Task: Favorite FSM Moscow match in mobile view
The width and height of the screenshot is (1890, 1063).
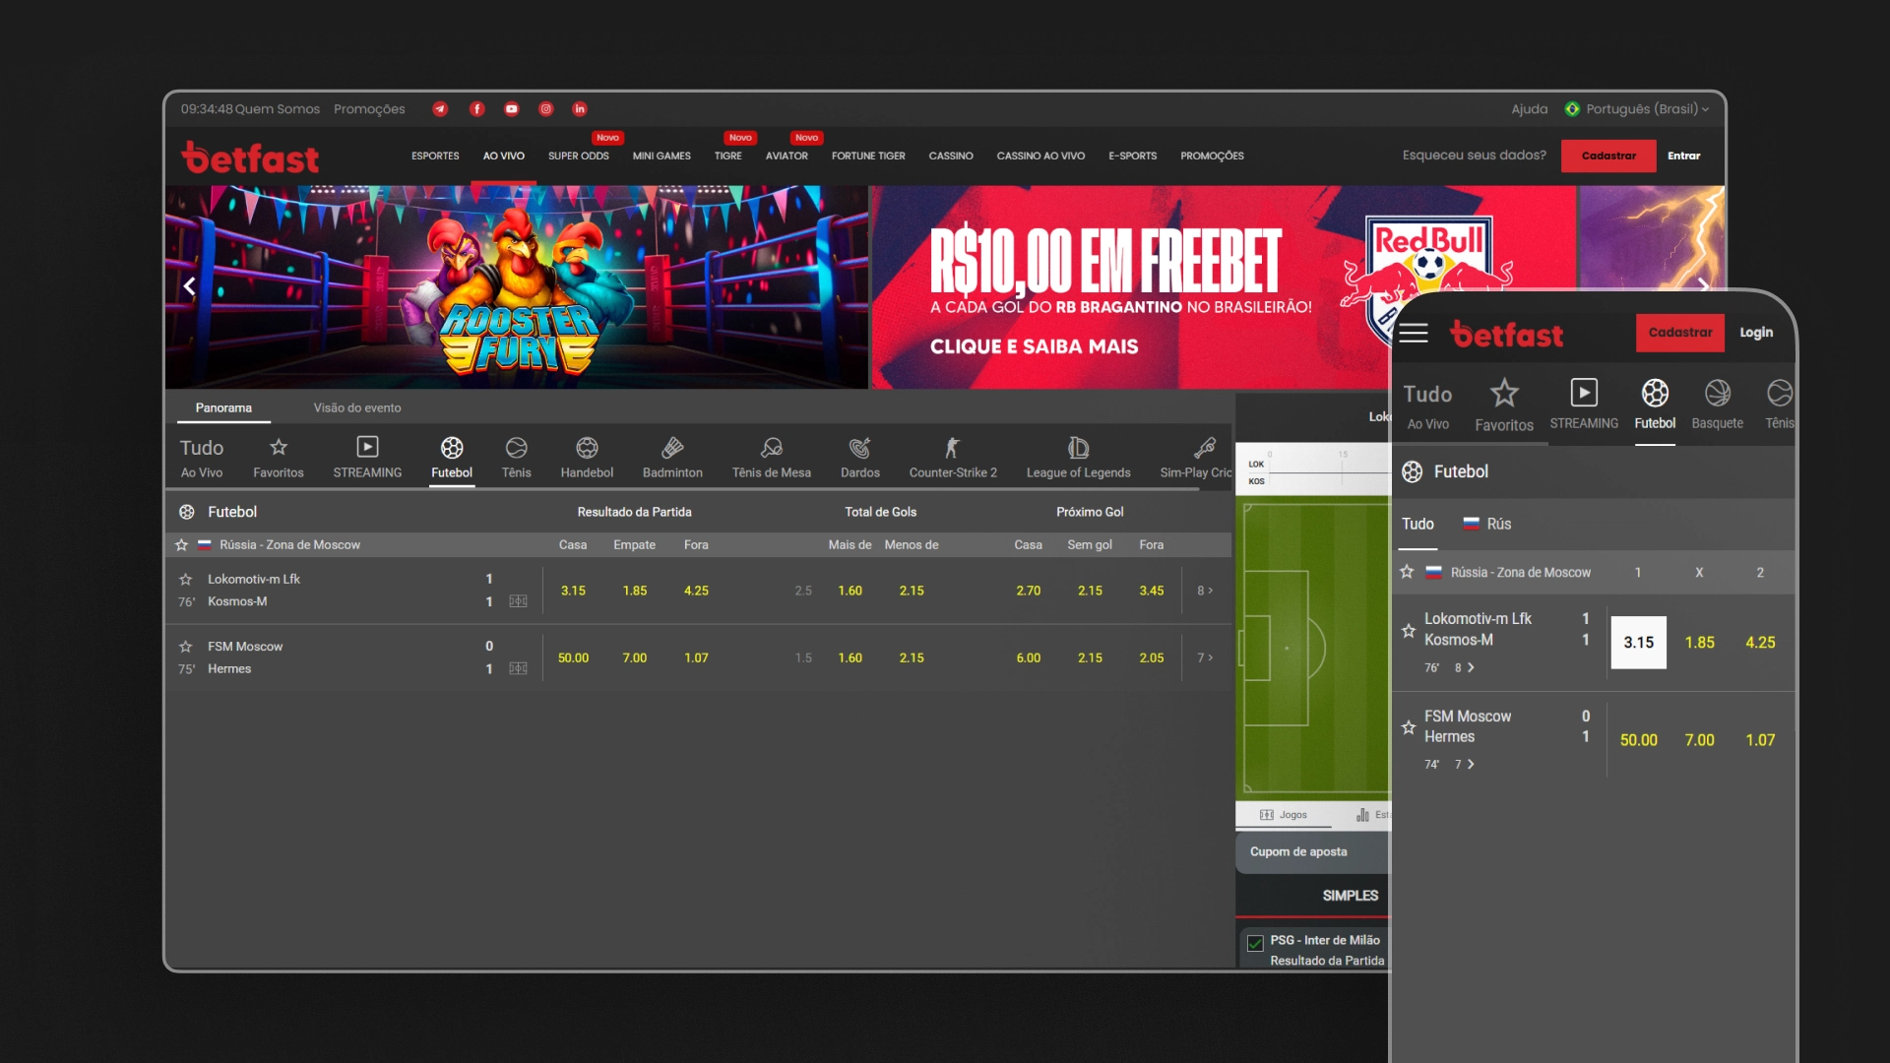Action: pyautogui.click(x=1409, y=727)
